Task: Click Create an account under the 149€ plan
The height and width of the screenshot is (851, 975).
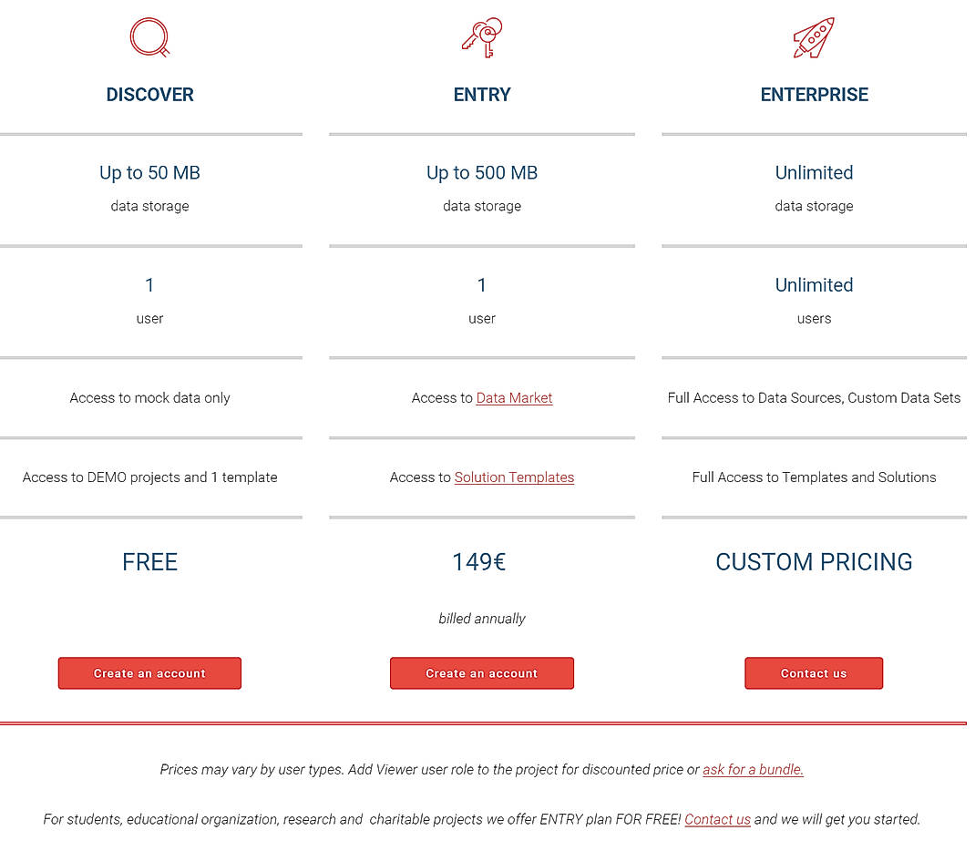Action: coord(482,672)
